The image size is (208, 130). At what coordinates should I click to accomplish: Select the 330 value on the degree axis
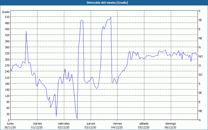coord(7,53)
